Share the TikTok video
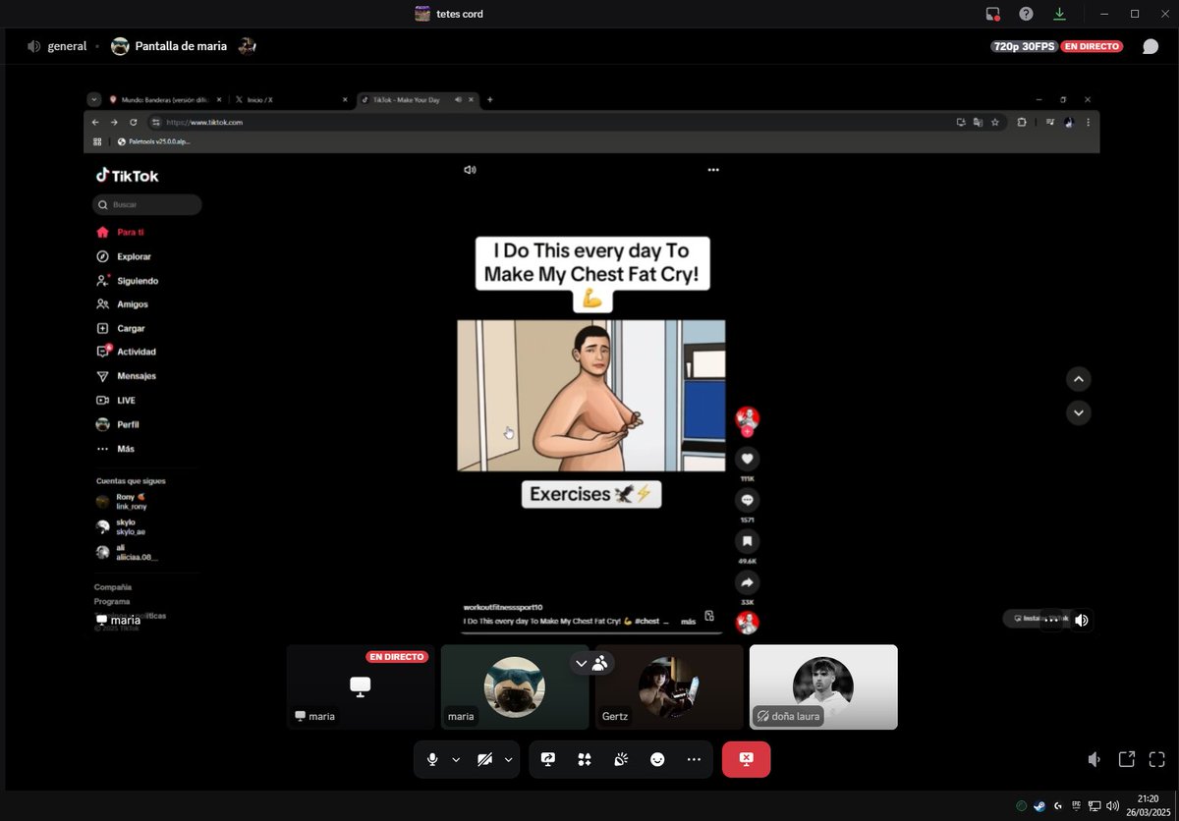 (748, 582)
